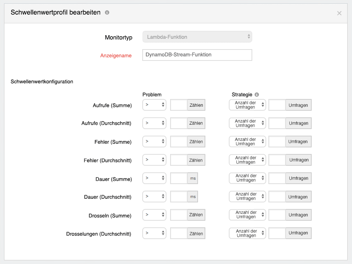The image size is (352, 264).
Task: Click the info icon next to Strategie
Action: coord(256,95)
